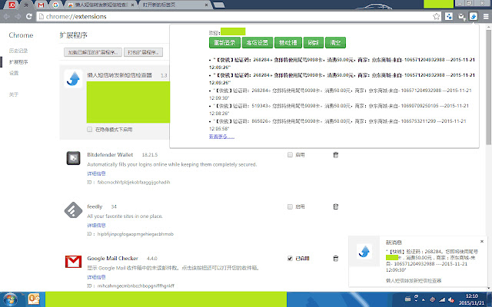Screen dimensions: 492x307
Task: Click the keyboard icon in system tray
Action: click(x=407, y=299)
